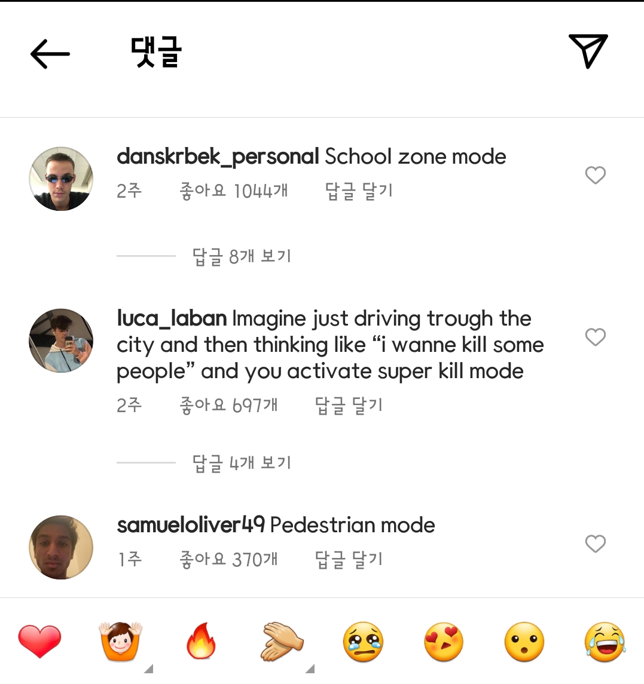Like the danskrbek_personal comment
The height and width of the screenshot is (684, 644).
[x=595, y=176]
